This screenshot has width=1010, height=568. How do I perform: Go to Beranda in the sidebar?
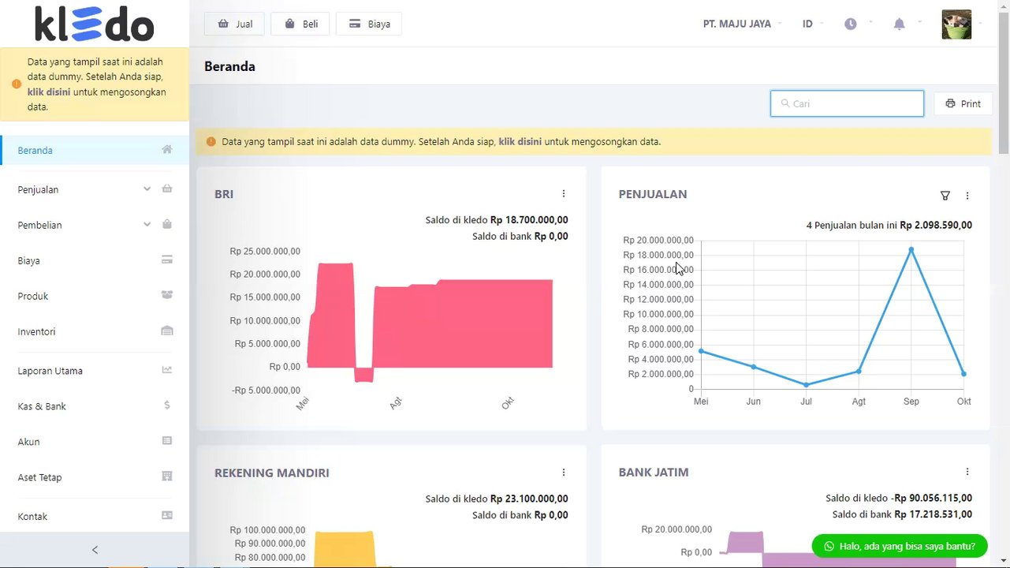point(95,150)
